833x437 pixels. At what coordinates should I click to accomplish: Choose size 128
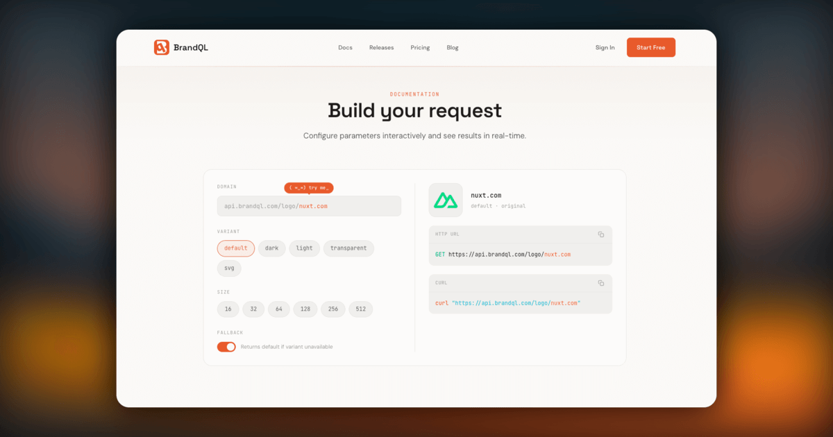click(x=305, y=309)
